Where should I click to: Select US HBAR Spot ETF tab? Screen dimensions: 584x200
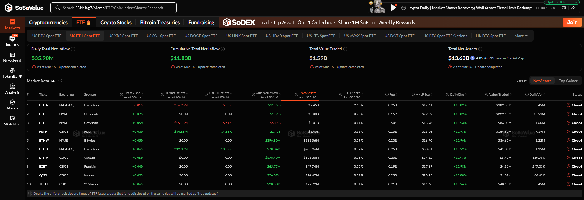pyautogui.click(x=282, y=36)
